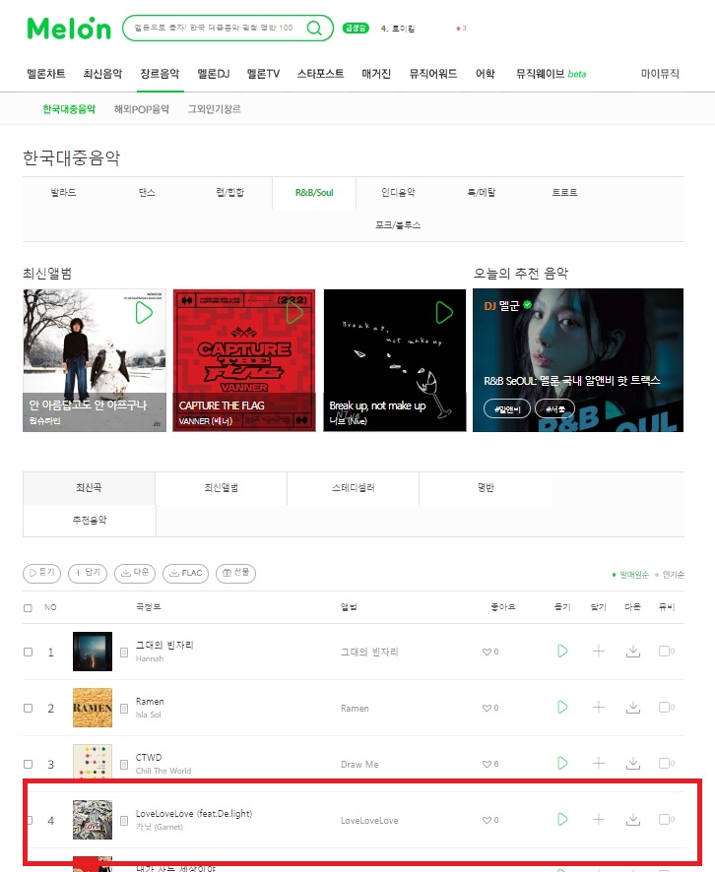Viewport: 715px width, 872px height.
Task: Select the R&B/Soul genre tab
Action: tap(314, 193)
